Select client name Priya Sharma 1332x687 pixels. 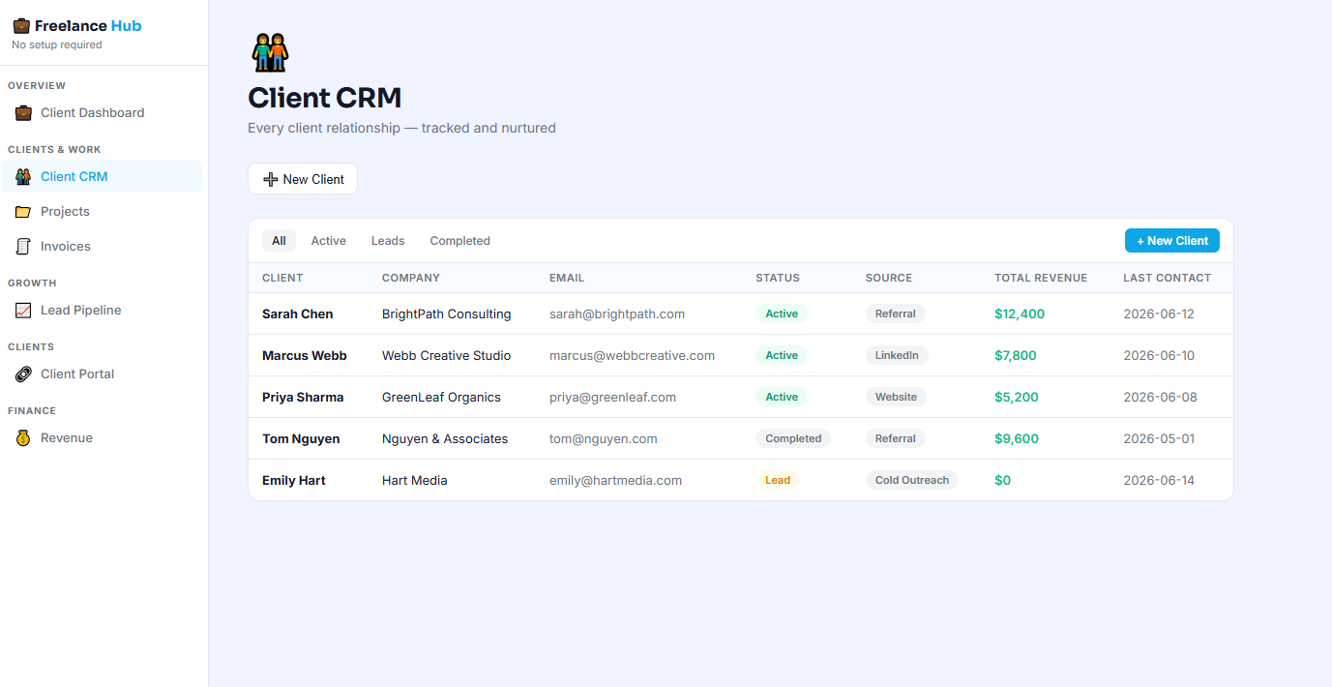[303, 397]
